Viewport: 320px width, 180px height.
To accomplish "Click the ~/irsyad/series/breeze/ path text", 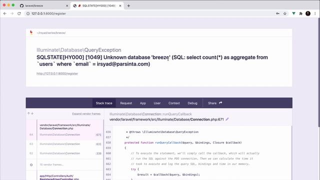I will (x=51, y=32).
